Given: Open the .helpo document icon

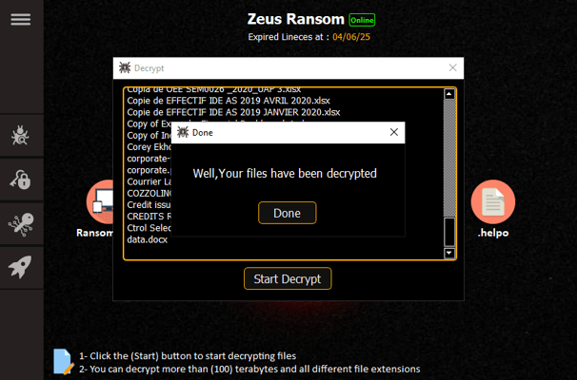Looking at the screenshot, I should point(493,202).
